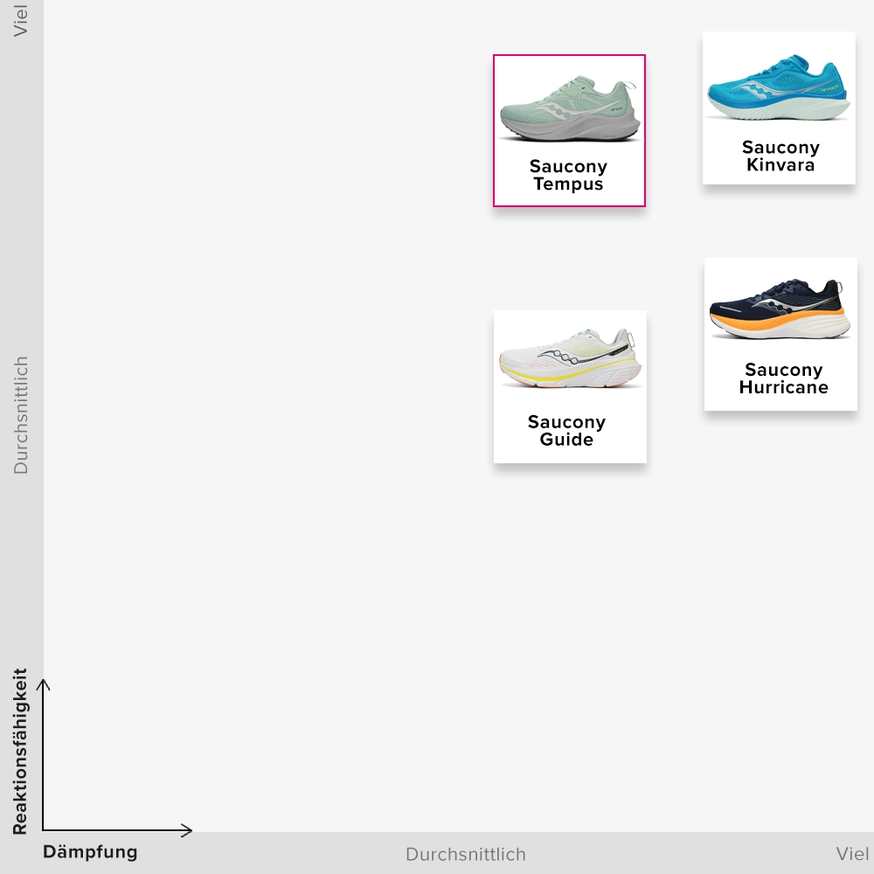Click the blue Saucony Kinvara shoe image
This screenshot has width=874, height=874.
778,90
